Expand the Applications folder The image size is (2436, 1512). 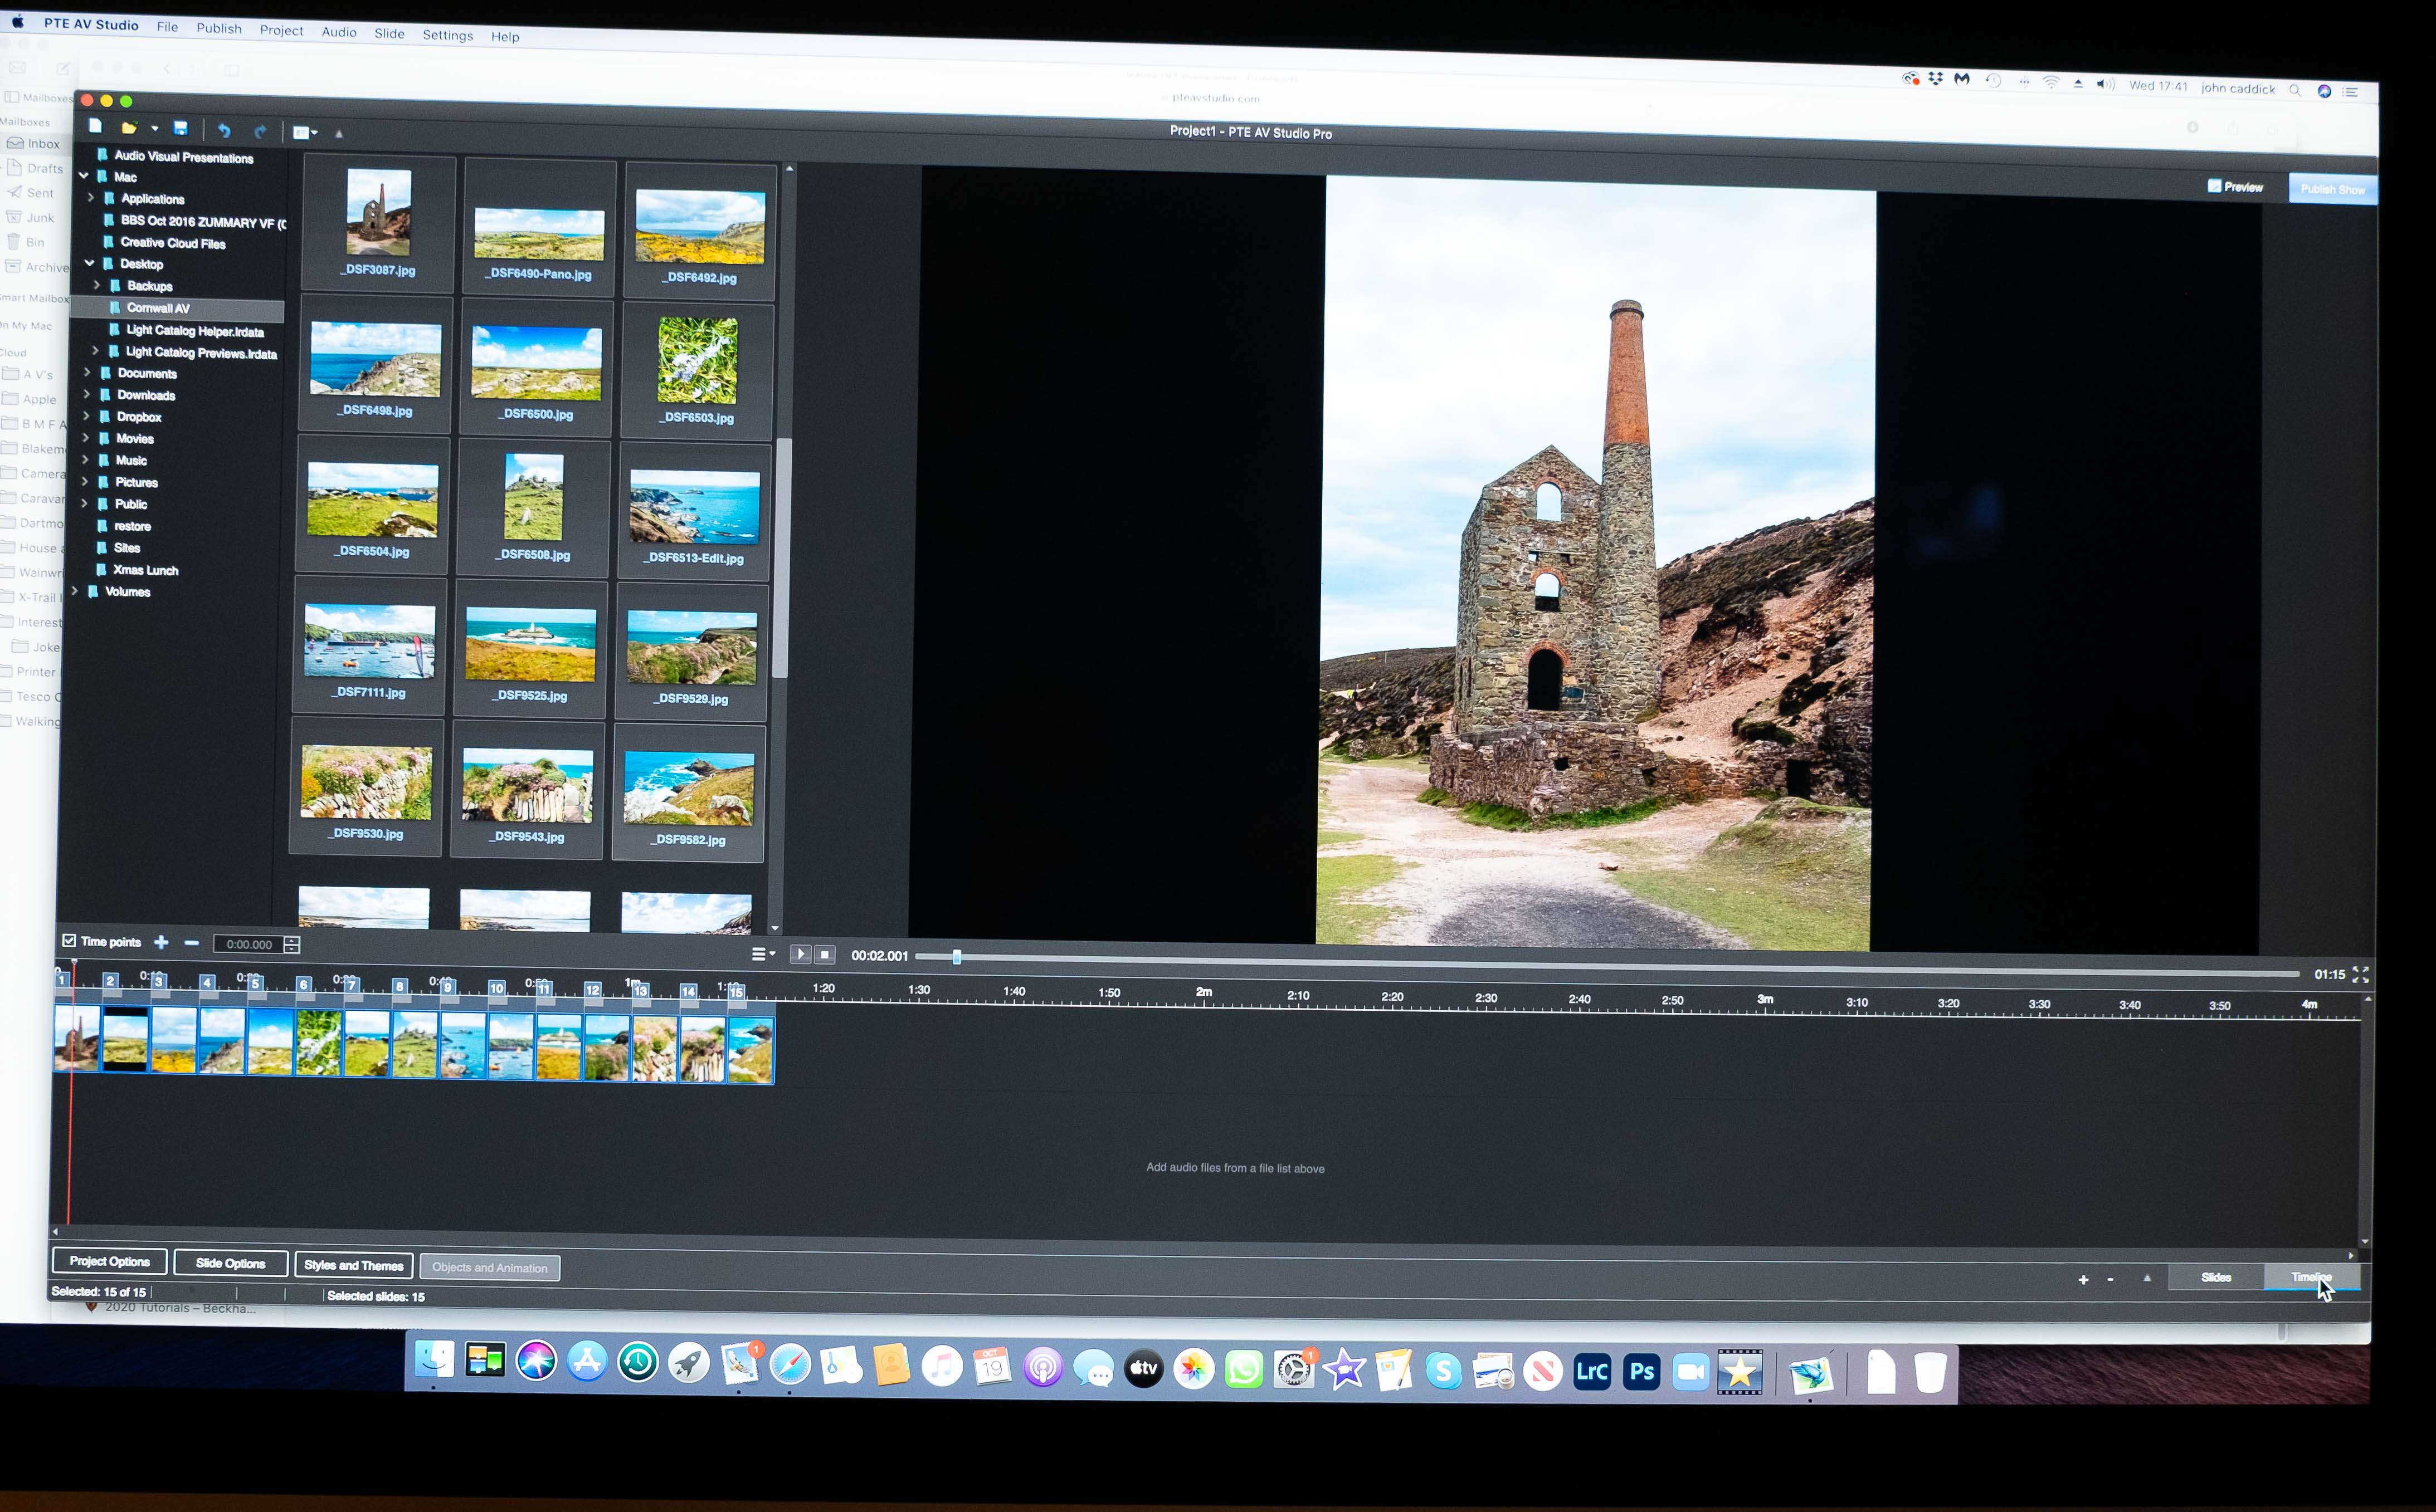(91, 198)
